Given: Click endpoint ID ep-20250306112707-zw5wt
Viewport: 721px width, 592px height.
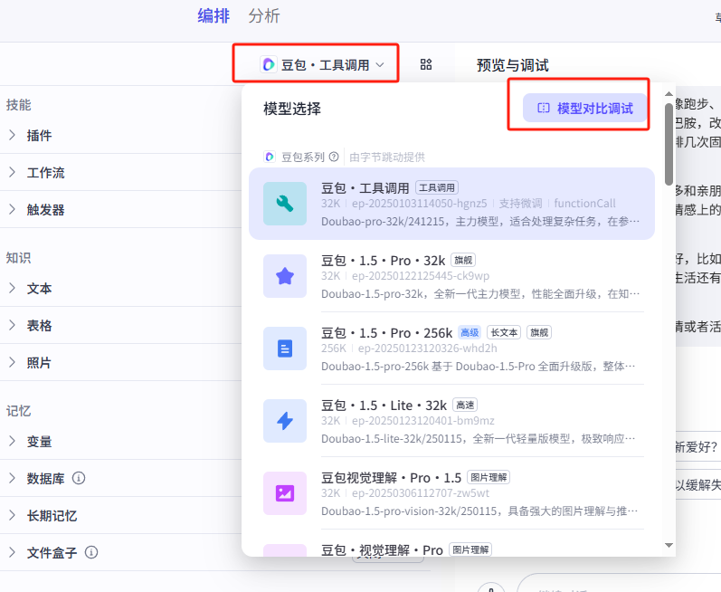Looking at the screenshot, I should pyautogui.click(x=421, y=493).
